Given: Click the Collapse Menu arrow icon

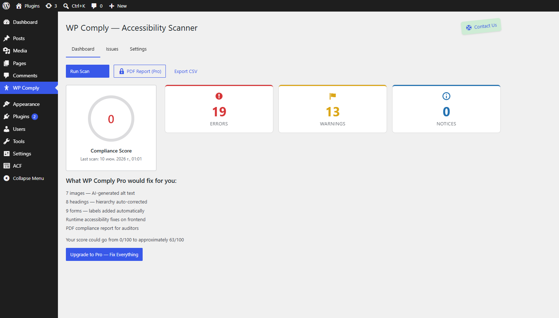Looking at the screenshot, I should pos(7,178).
